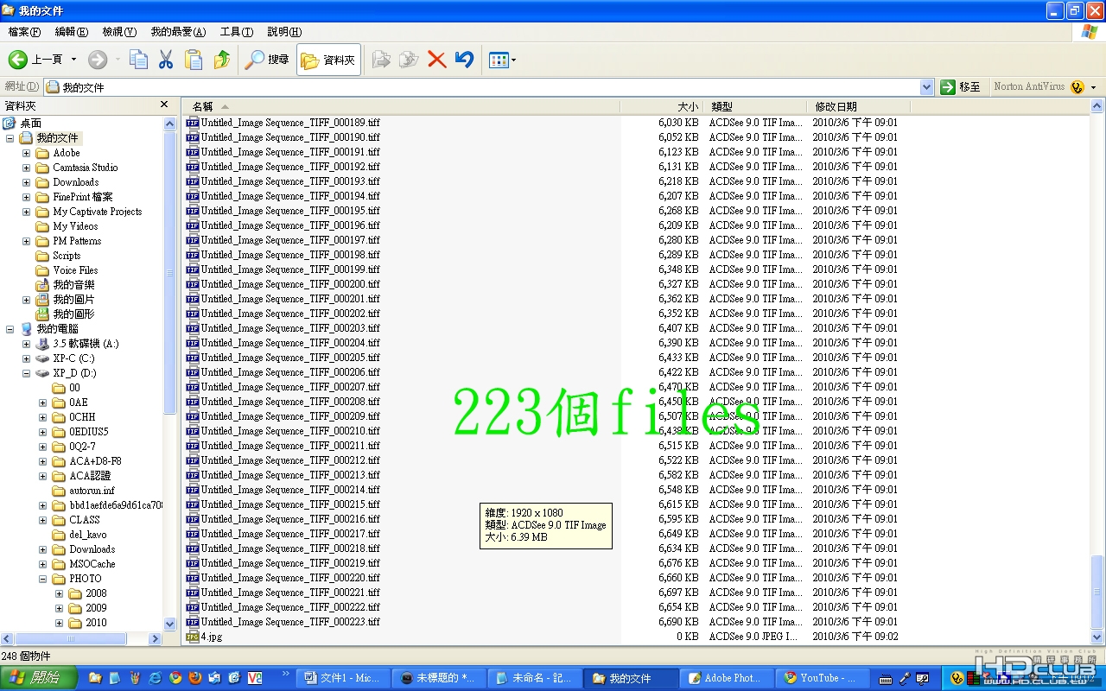Toggle the Folders (資料夾) pane button

(x=328, y=60)
